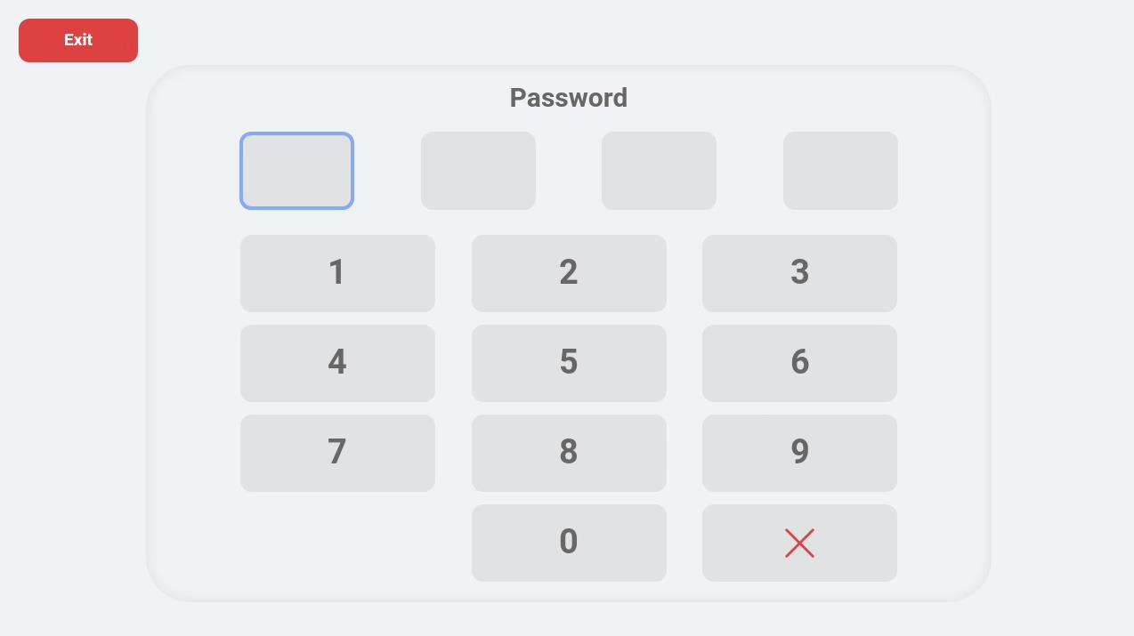Tap the number 2 key
This screenshot has height=636, width=1134.
pyautogui.click(x=569, y=273)
